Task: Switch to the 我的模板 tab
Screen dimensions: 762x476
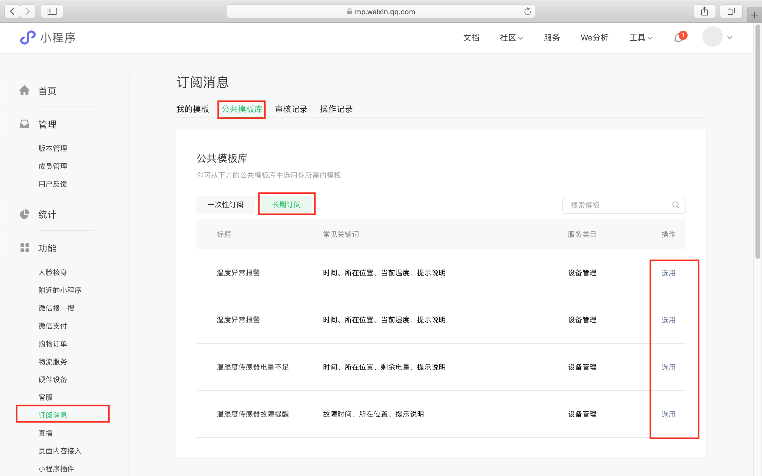Action: 192,109
